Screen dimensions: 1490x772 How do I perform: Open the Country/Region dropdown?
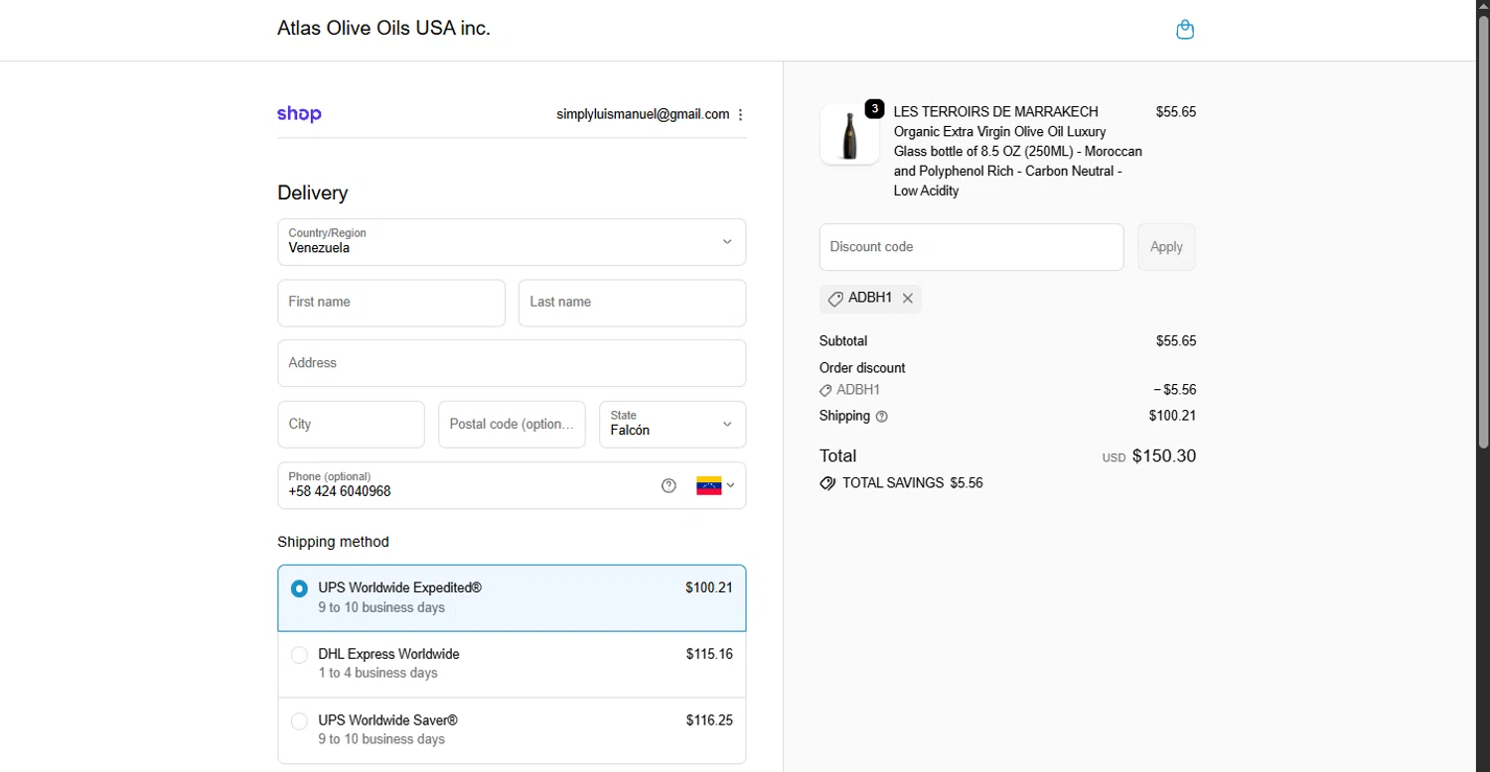pos(512,242)
